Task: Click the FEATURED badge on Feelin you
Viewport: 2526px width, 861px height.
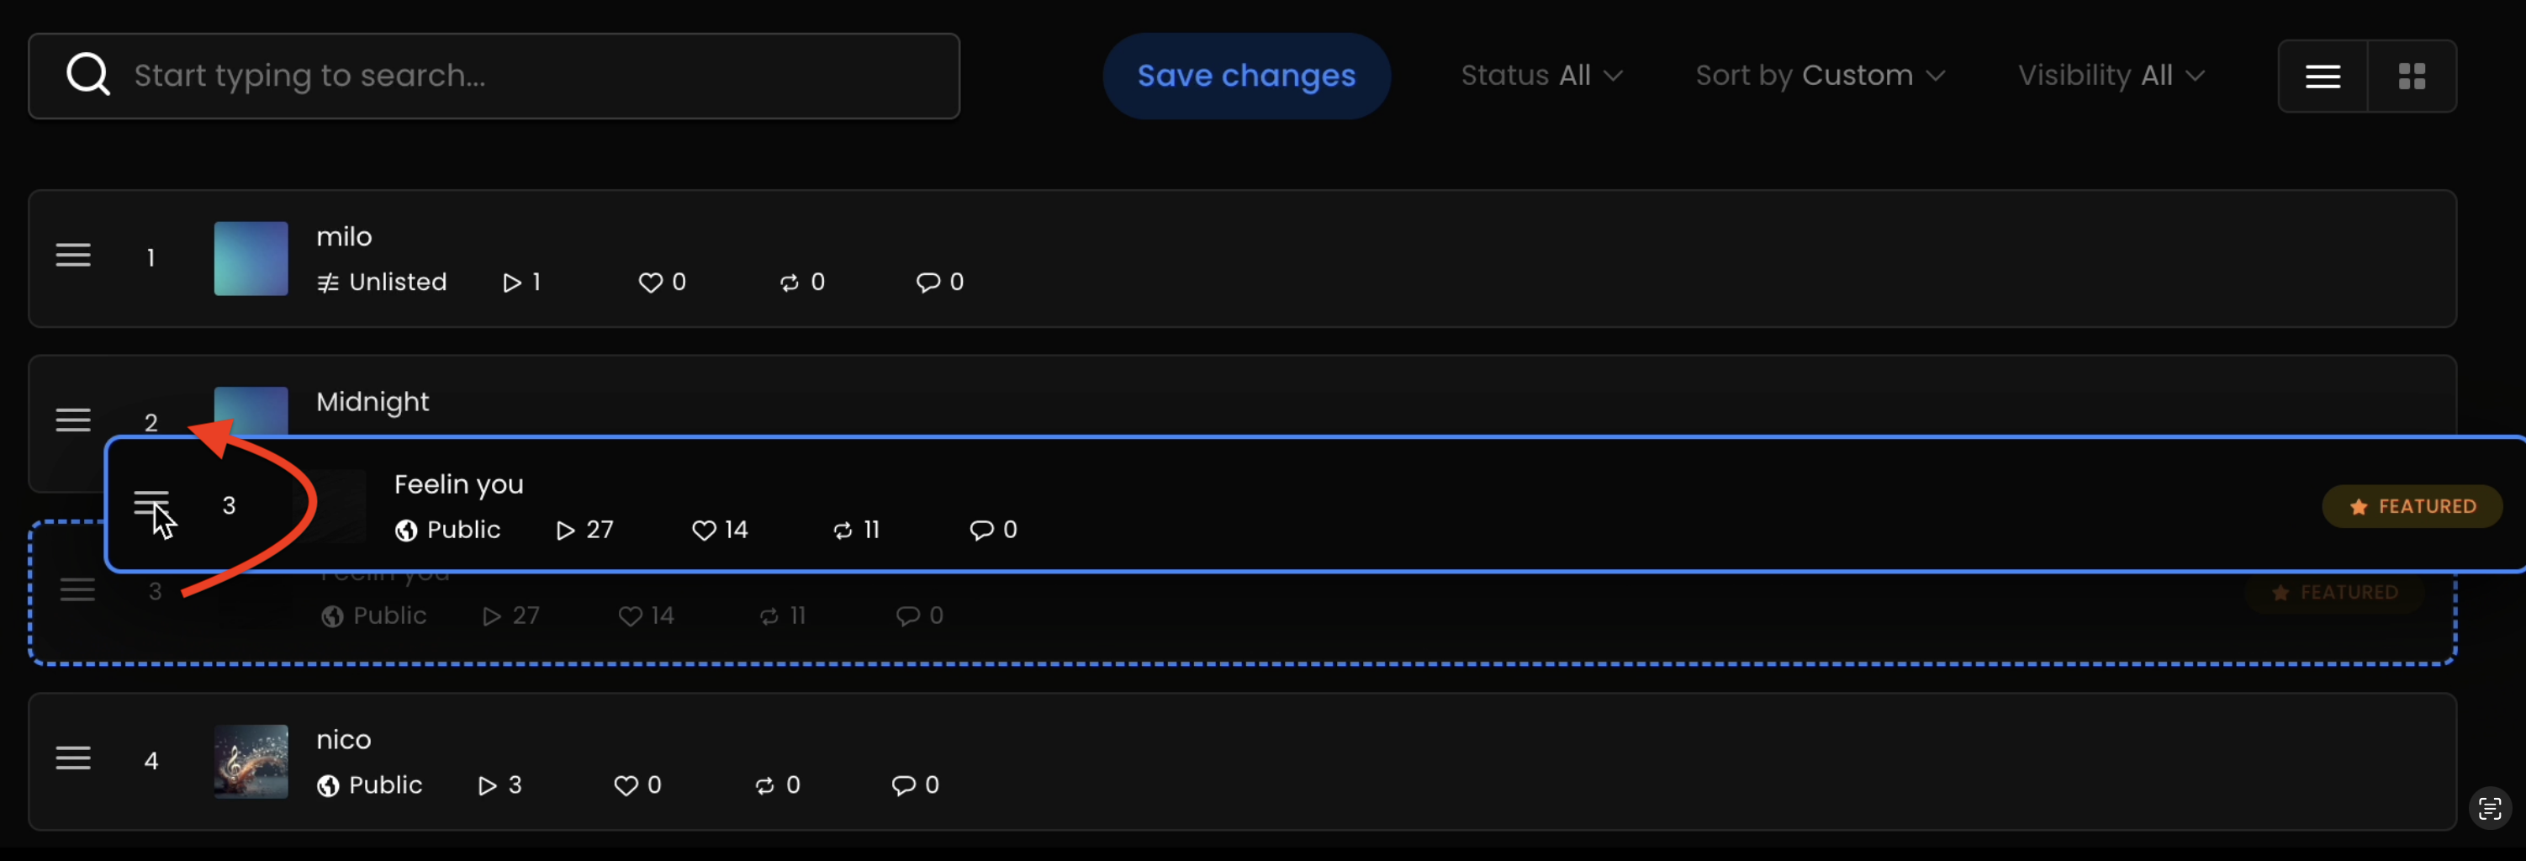Action: click(2412, 507)
